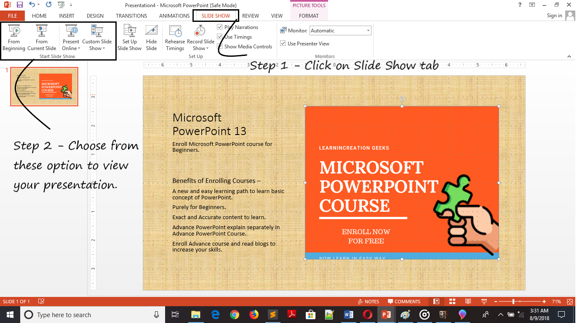577x323 pixels.
Task: Switch to Slide Sorter view in status bar
Action: pyautogui.click(x=452, y=302)
